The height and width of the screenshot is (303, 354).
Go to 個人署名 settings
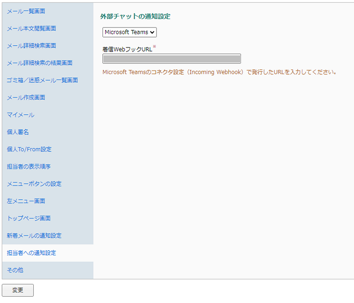pos(17,132)
